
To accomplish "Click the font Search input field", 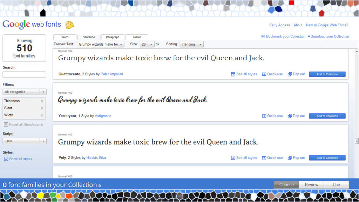I will click(x=24, y=74).
